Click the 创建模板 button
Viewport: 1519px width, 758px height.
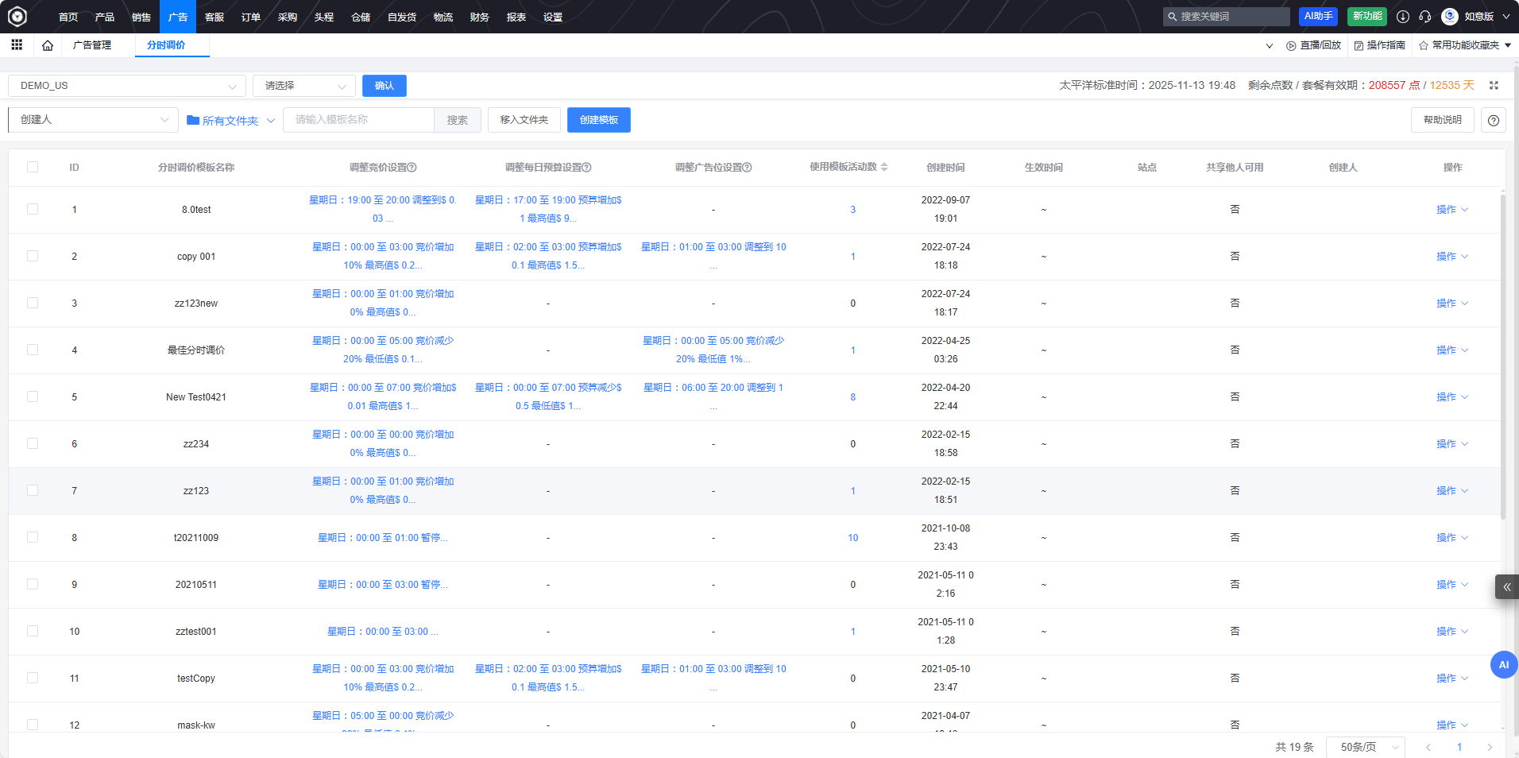598,120
